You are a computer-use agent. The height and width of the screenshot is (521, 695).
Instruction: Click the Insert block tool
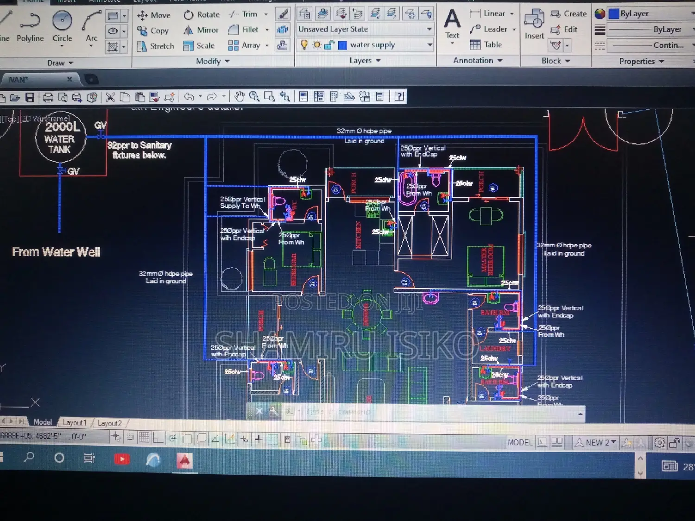pos(534,24)
